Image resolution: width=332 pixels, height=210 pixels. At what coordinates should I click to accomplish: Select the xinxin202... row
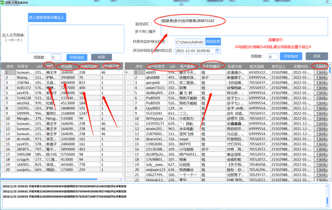point(226,129)
